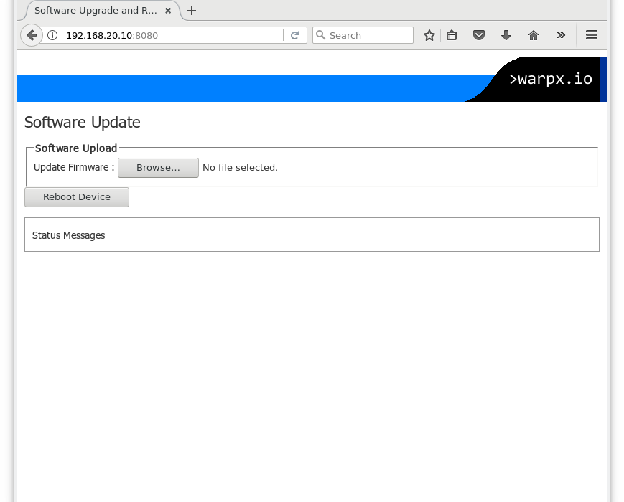Go back using the browser back arrow
The height and width of the screenshot is (502, 624).
click(x=32, y=35)
